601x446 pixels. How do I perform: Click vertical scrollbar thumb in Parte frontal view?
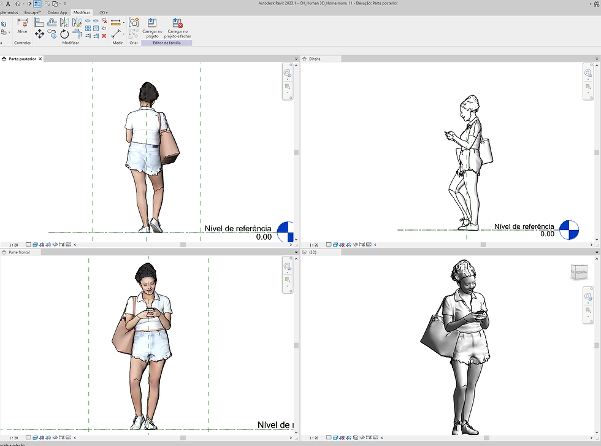(296, 345)
